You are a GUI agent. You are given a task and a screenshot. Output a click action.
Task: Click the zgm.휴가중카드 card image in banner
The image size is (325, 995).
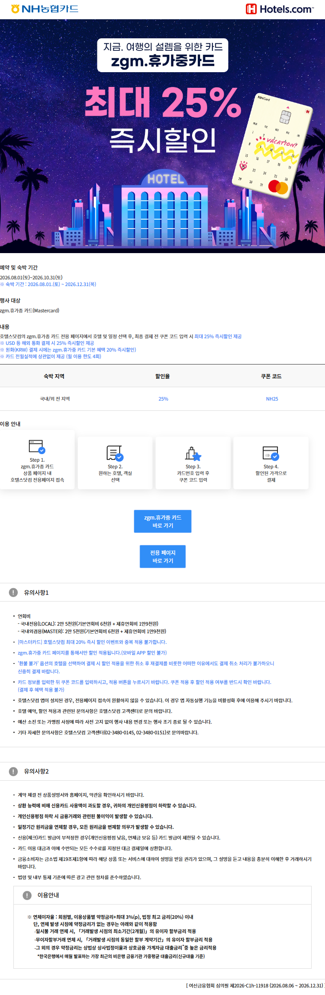point(273,146)
